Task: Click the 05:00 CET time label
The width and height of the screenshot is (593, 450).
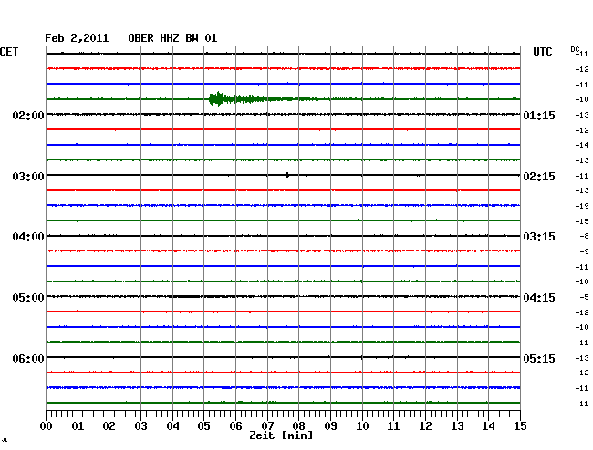Action: point(28,298)
